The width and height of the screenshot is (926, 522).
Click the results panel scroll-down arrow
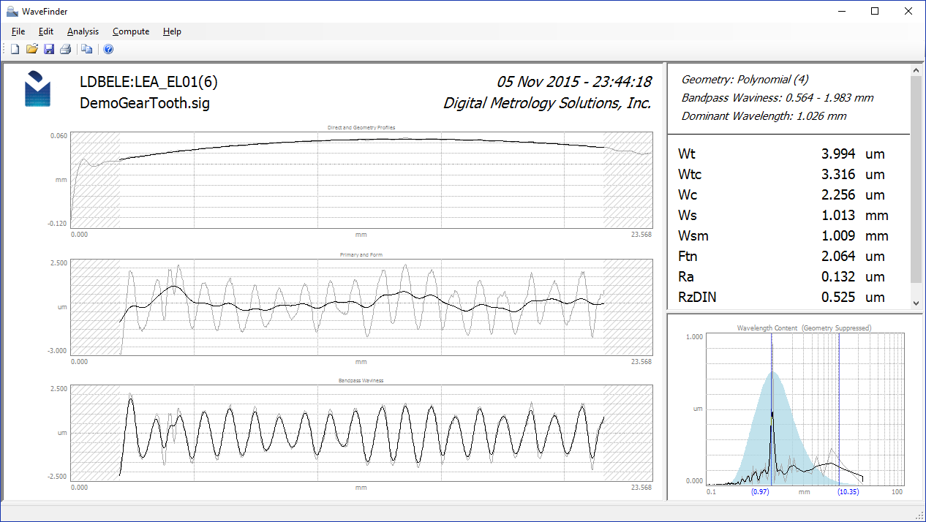pyautogui.click(x=916, y=303)
